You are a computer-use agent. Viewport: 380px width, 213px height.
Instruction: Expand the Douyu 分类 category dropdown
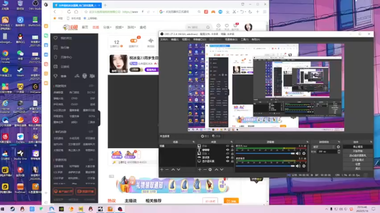[x=107, y=27]
